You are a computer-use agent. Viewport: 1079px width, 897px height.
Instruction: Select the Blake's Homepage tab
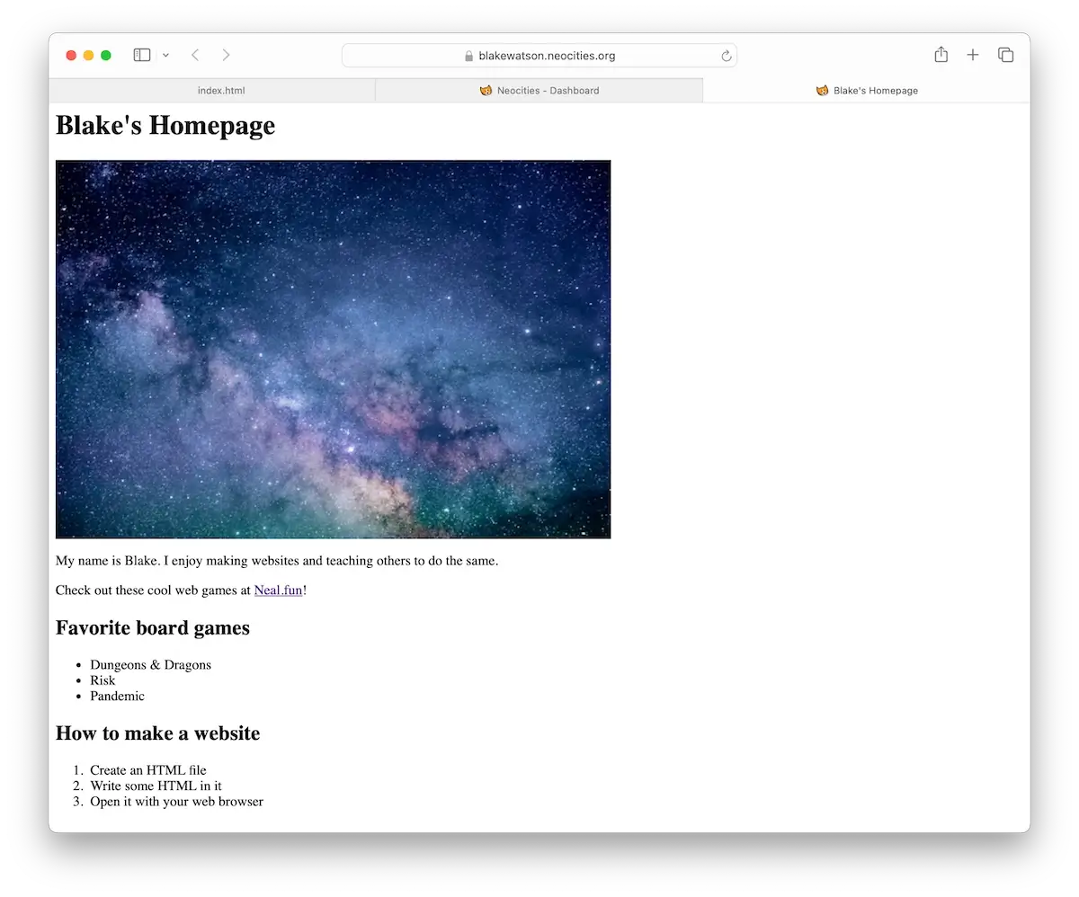coord(866,90)
